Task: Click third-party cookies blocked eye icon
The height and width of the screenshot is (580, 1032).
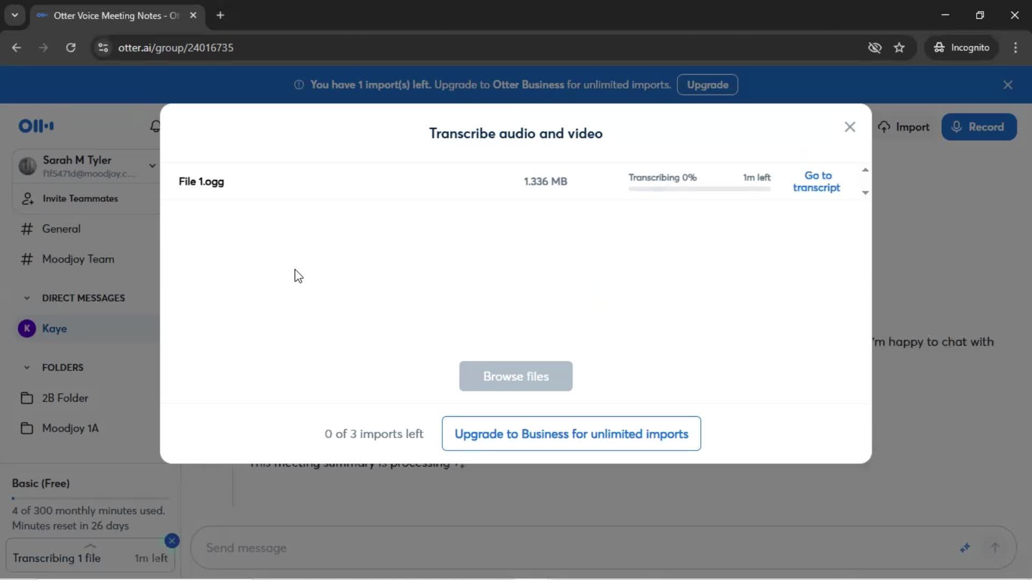Action: (x=875, y=48)
